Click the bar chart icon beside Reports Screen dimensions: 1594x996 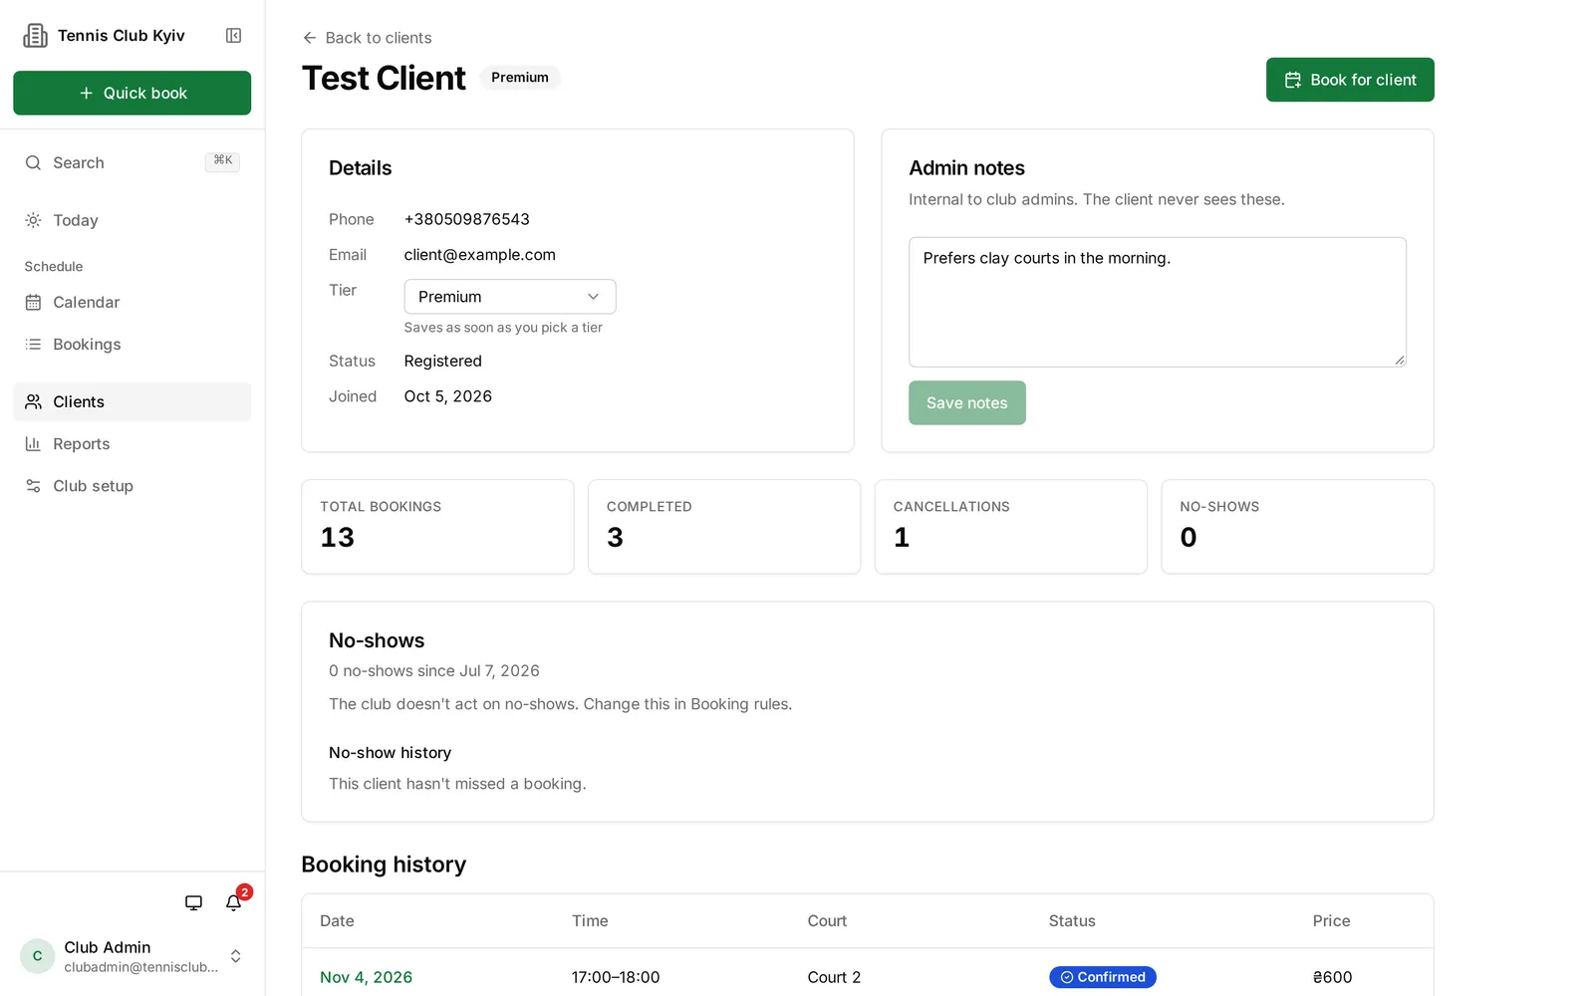pos(33,444)
